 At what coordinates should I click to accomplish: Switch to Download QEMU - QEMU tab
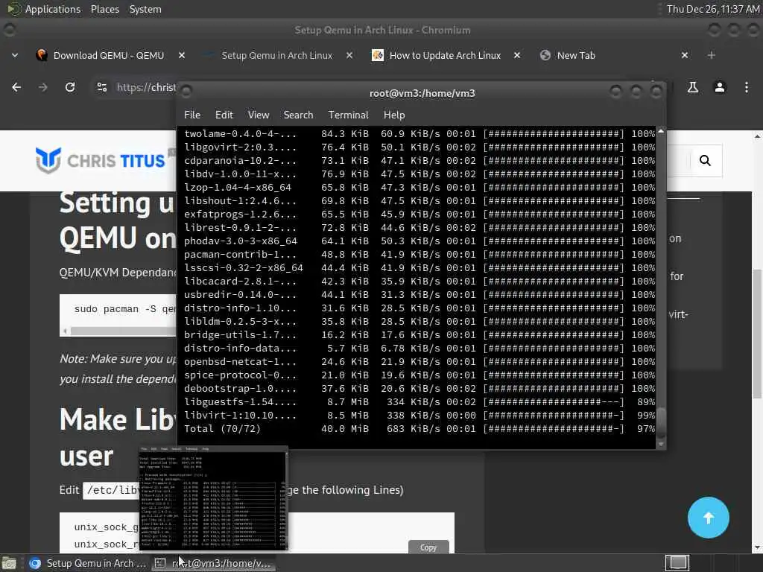click(x=109, y=55)
